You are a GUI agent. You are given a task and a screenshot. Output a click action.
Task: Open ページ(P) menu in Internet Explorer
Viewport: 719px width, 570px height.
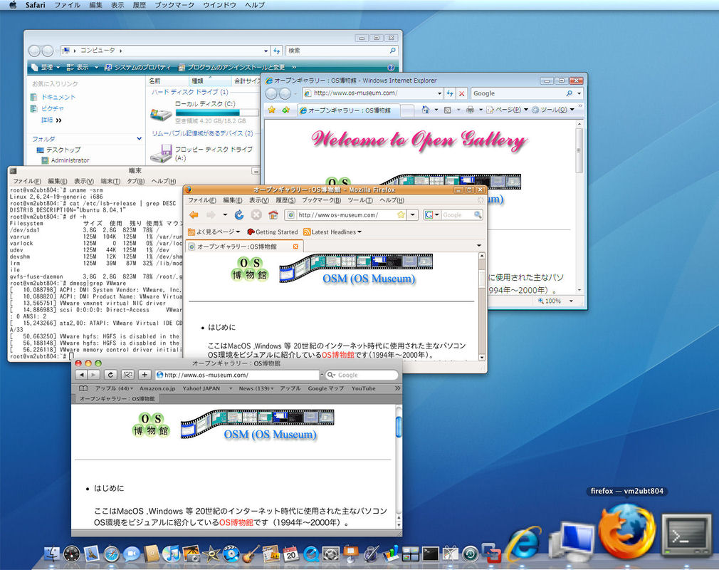(507, 110)
